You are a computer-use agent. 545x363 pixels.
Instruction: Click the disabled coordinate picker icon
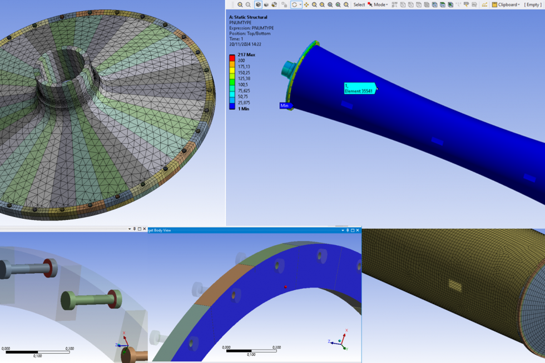coord(458,4)
